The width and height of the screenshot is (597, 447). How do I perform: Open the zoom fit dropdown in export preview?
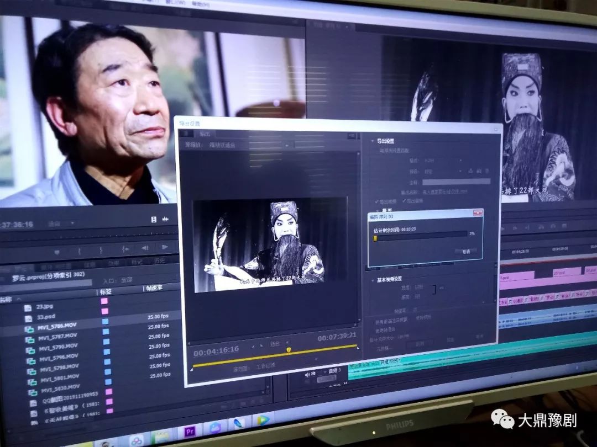(x=280, y=344)
